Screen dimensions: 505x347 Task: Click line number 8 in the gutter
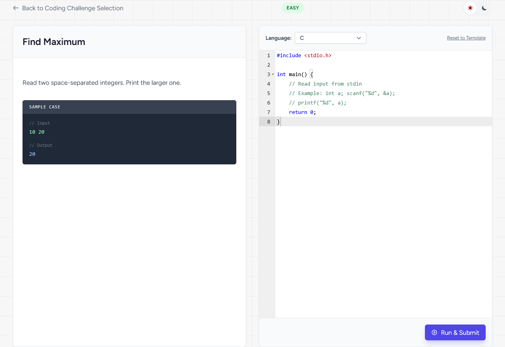269,122
